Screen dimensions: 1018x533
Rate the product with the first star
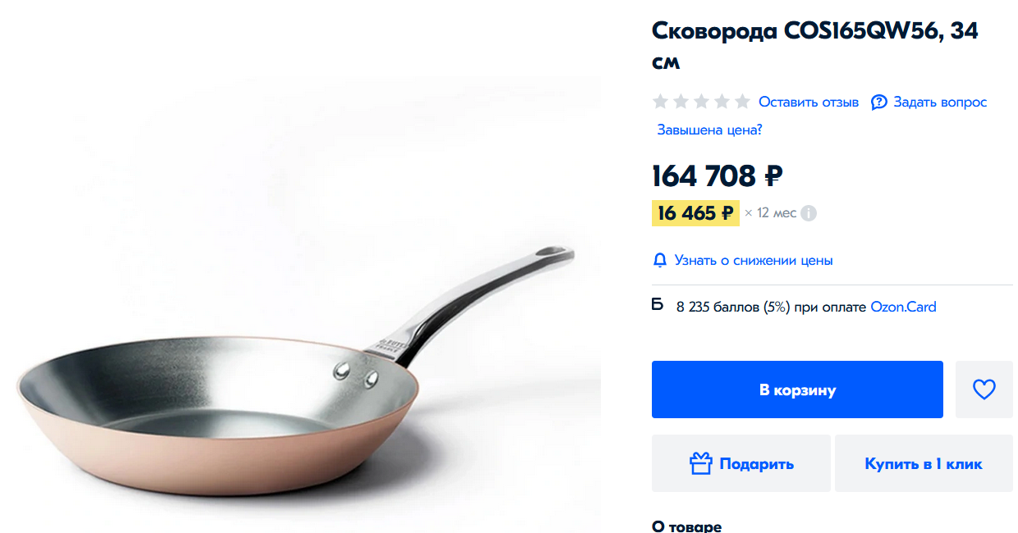pyautogui.click(x=660, y=102)
